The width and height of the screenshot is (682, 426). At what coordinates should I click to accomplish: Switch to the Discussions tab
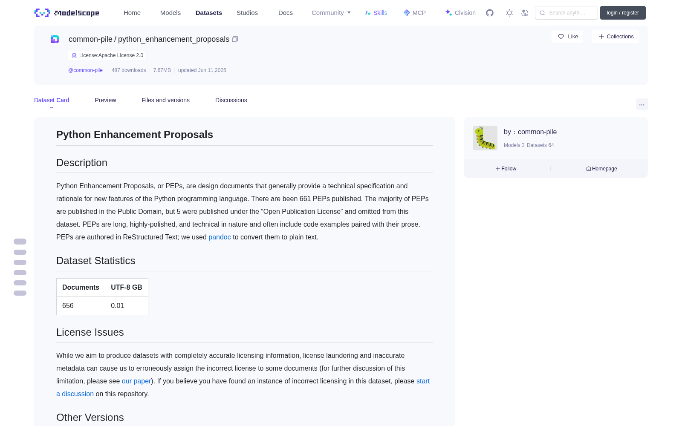[231, 100]
